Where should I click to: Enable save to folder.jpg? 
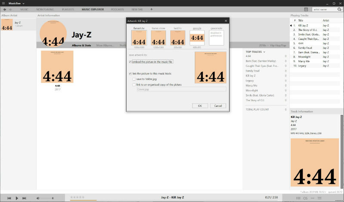coord(134,79)
